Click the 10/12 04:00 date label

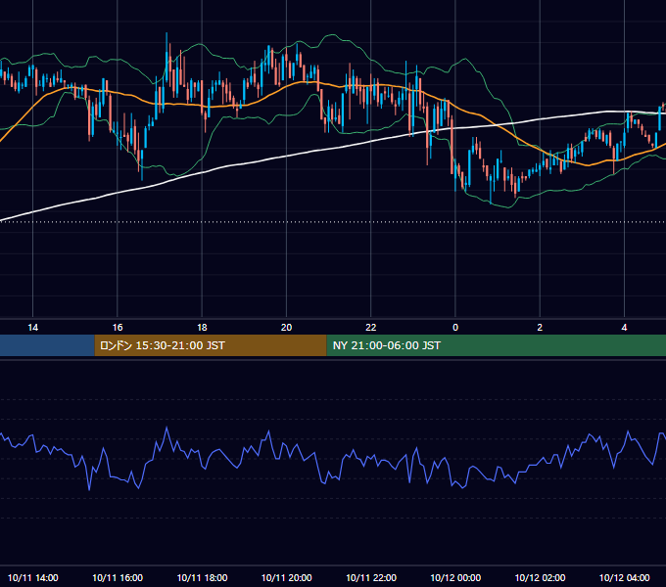pos(624,577)
